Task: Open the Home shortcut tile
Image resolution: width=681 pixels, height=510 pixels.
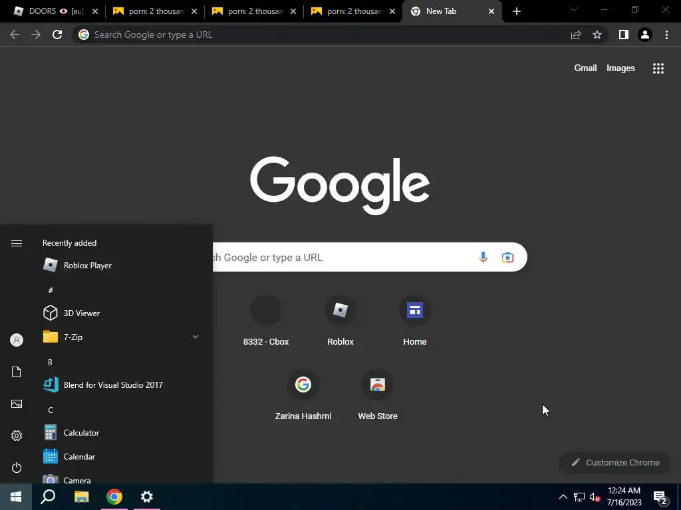Action: (415, 321)
